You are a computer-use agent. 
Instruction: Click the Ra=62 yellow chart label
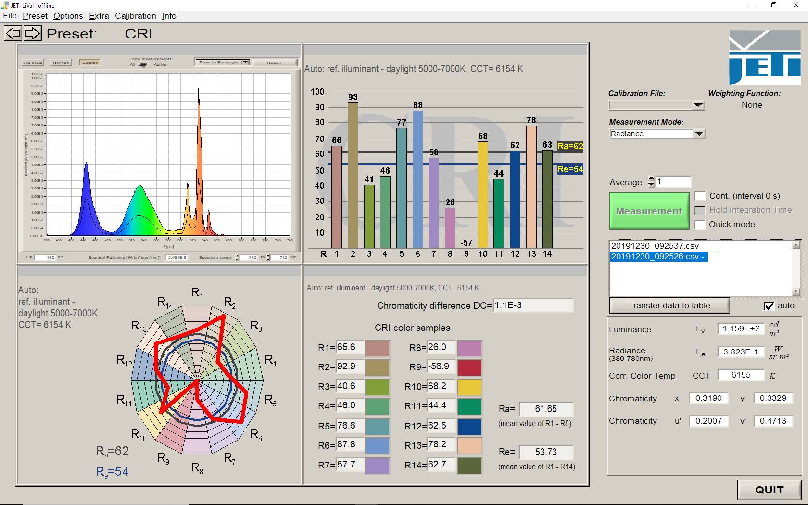(570, 146)
